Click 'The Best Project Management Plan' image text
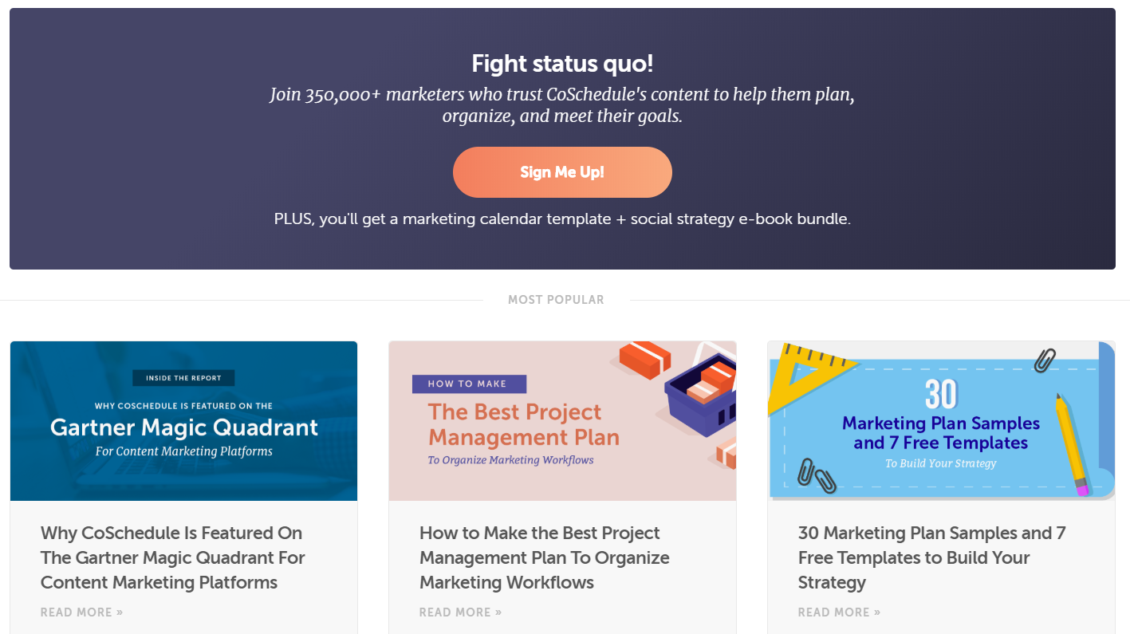This screenshot has height=634, width=1130. (x=523, y=424)
